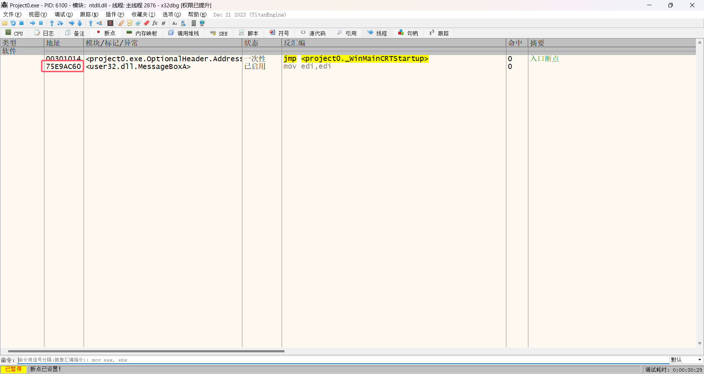The image size is (704, 374).
Task: Click the 模块/标记/异常 column header
Action: pyautogui.click(x=163, y=43)
